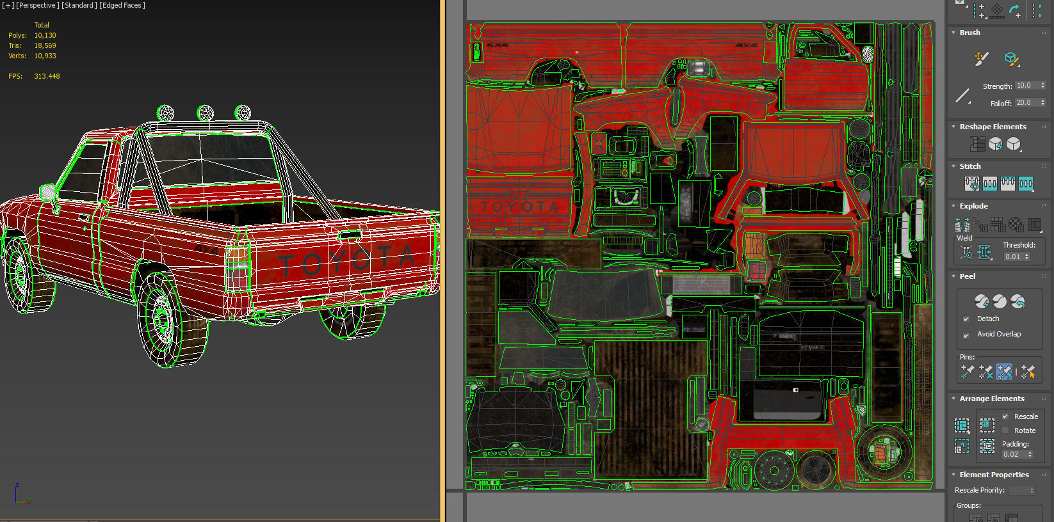Click the axis tripod gizmo in viewport
This screenshot has width=1054, height=522.
point(22,494)
